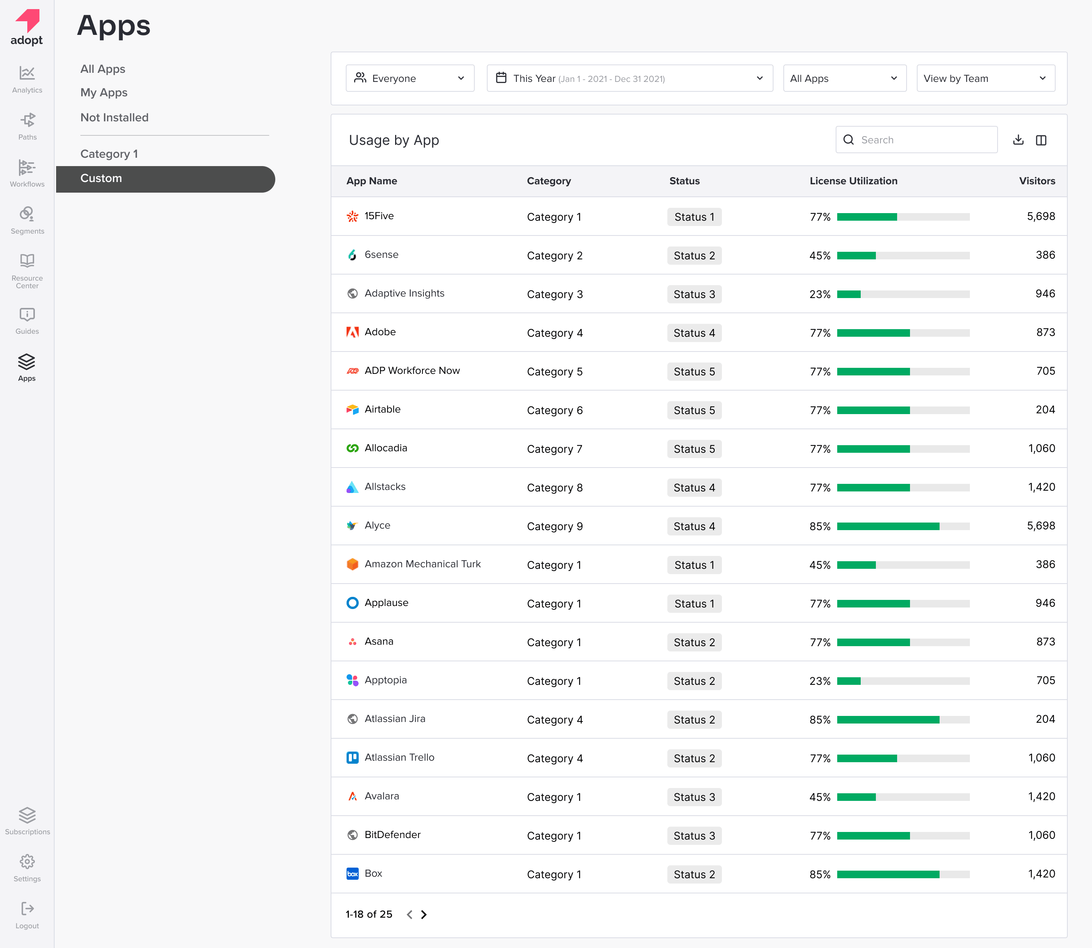Click Category 2 cell for 6sense
1092x948 pixels.
point(554,256)
